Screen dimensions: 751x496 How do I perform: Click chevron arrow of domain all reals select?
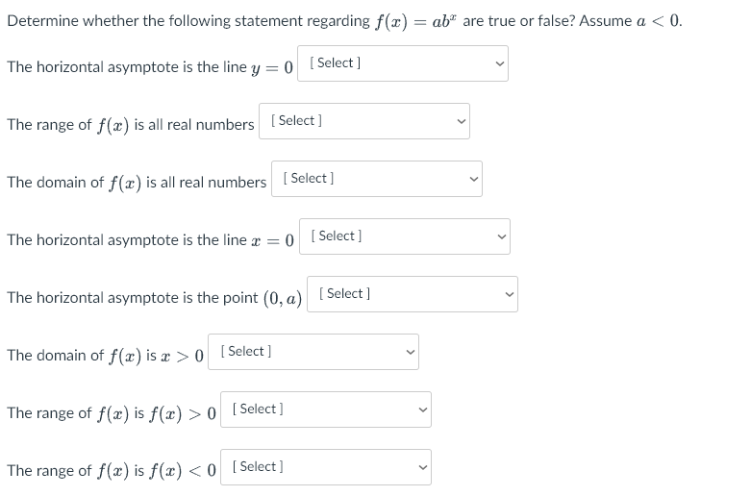click(x=474, y=179)
